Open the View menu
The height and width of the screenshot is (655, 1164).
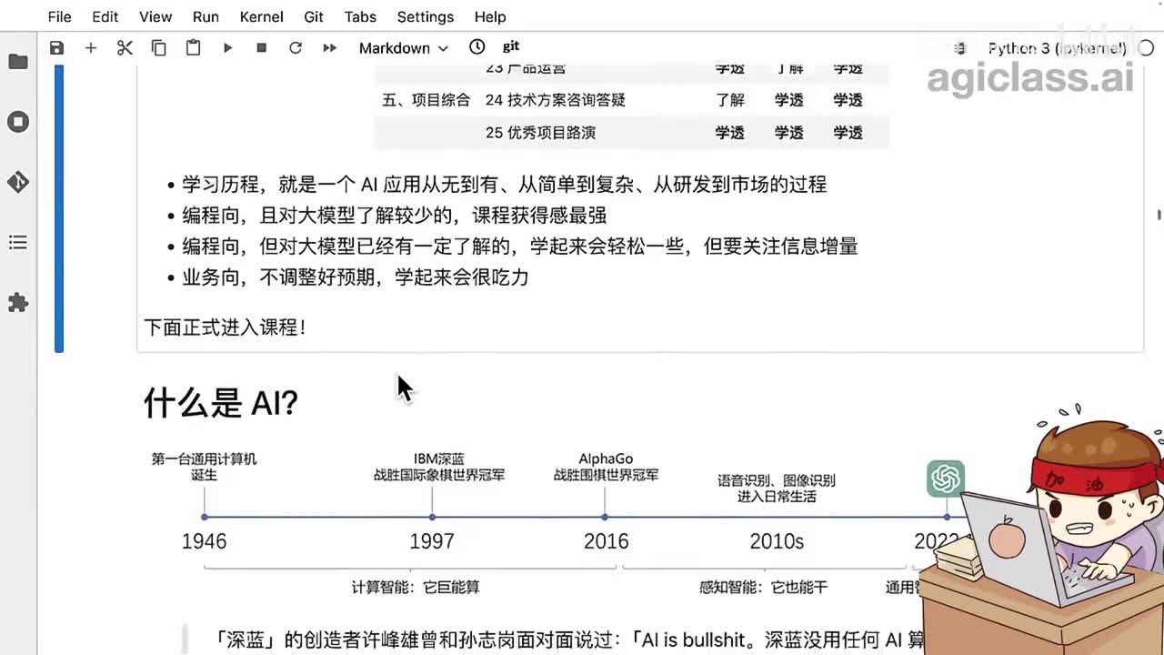click(x=156, y=16)
